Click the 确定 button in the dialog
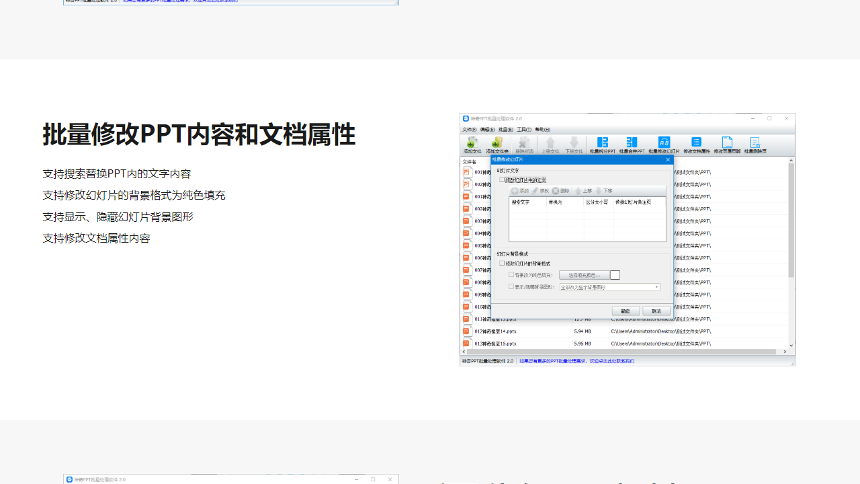860x484 pixels. (x=626, y=311)
